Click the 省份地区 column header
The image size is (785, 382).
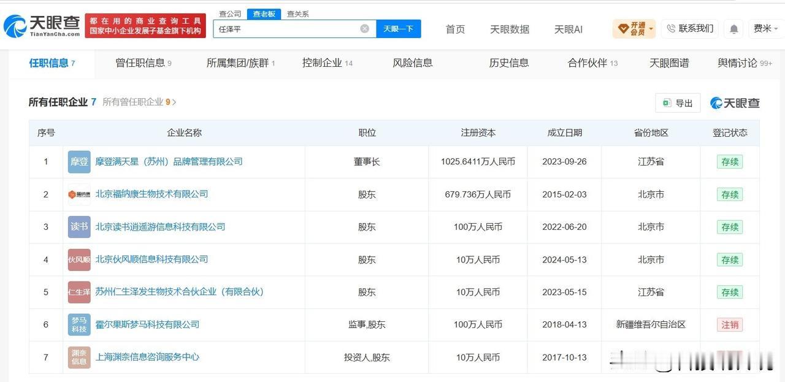coord(651,132)
